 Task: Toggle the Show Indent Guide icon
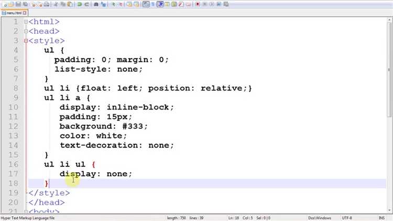click(160, 4)
